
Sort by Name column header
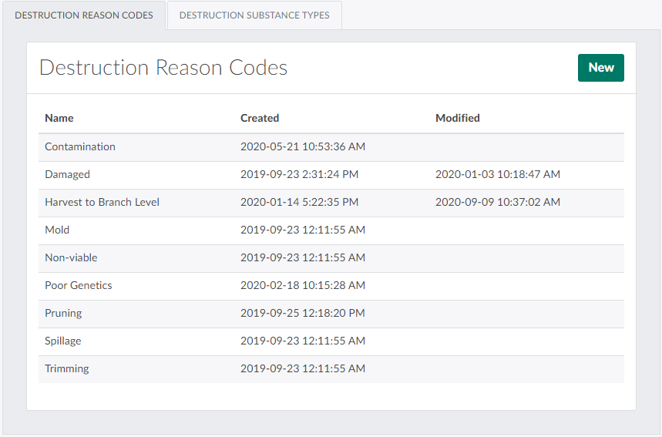click(59, 118)
